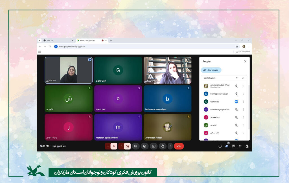Toggle captions in the call toolbar
The image size is (289, 183).
(x=135, y=146)
